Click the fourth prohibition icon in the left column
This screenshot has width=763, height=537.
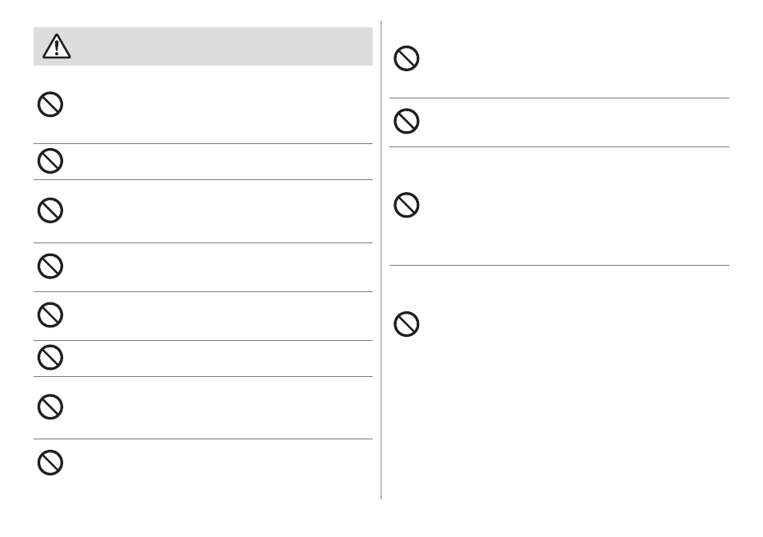(50, 266)
